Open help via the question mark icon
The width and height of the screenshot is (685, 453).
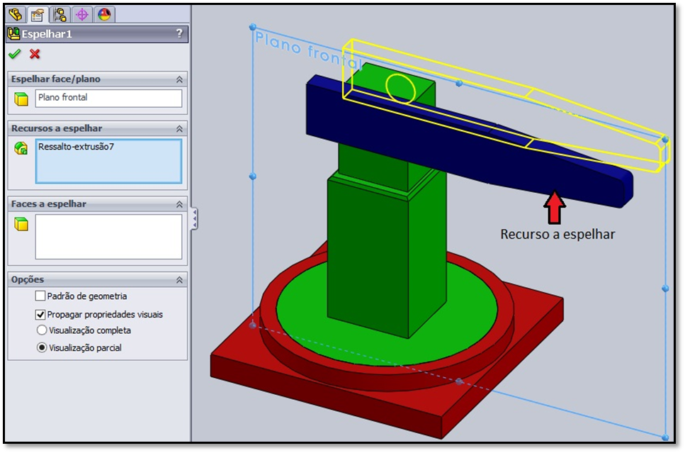pos(180,33)
